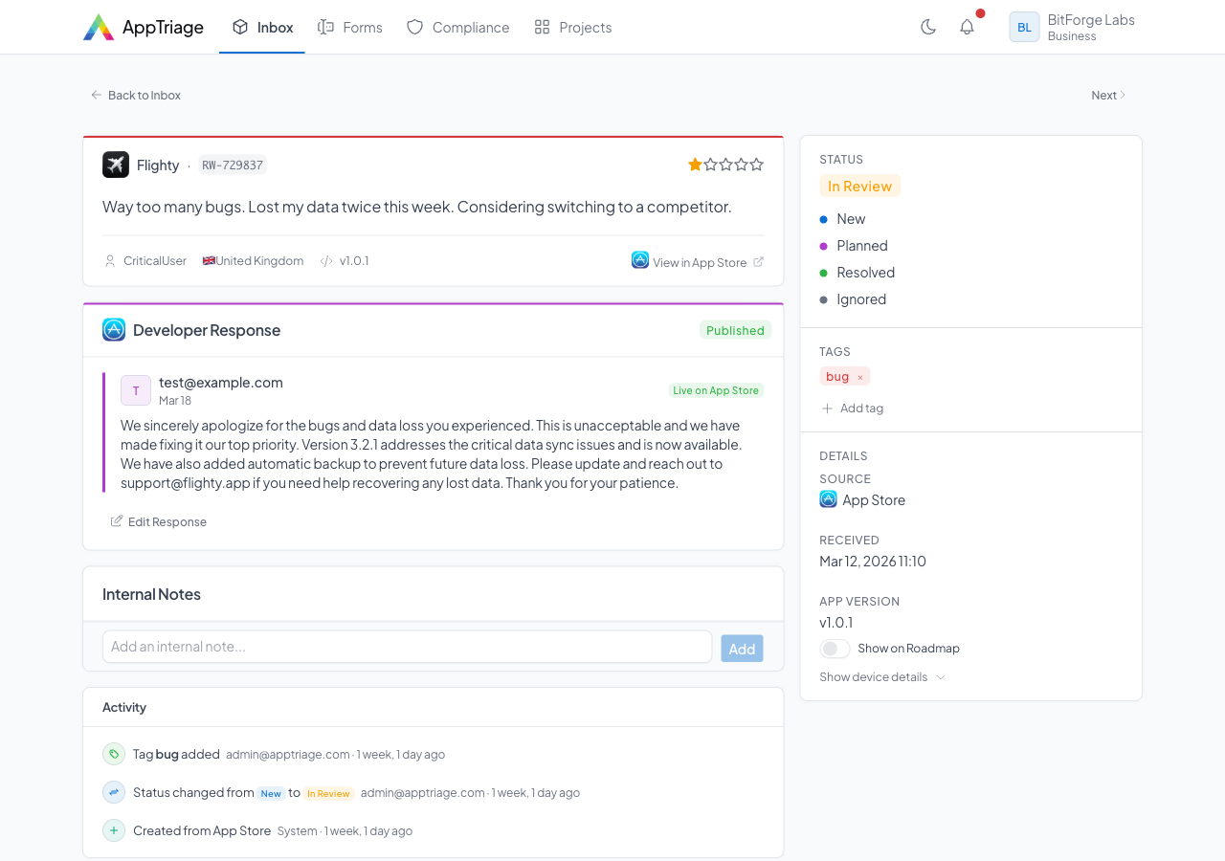Click the Edit Response pencil icon

117,521
